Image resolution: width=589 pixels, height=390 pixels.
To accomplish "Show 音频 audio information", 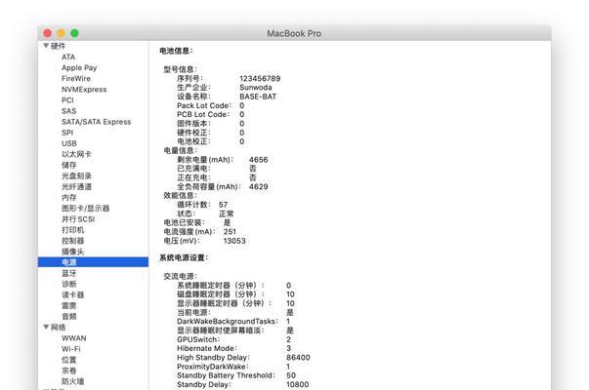I will pyautogui.click(x=69, y=317).
